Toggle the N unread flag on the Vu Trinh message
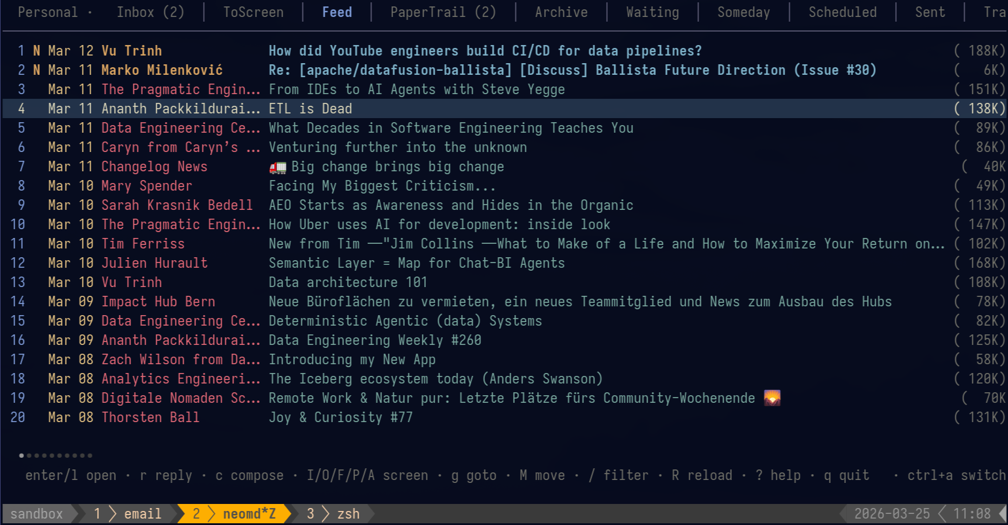1008x525 pixels. (x=36, y=51)
